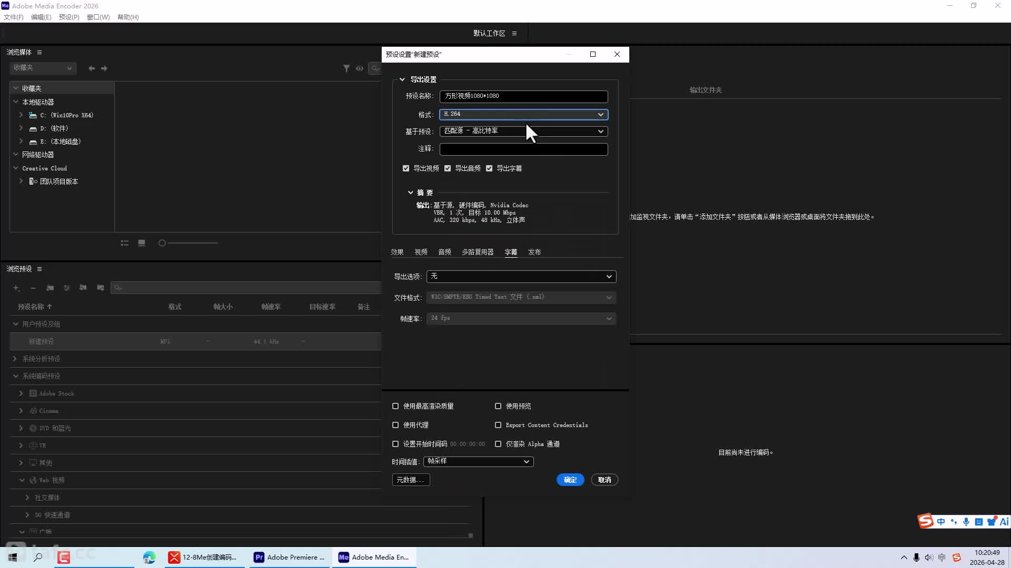Image resolution: width=1011 pixels, height=568 pixels.
Task: Open the 格式 H.264 dropdown
Action: tap(524, 114)
